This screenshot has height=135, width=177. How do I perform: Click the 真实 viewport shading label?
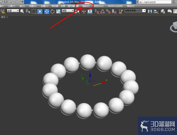(3, 17)
